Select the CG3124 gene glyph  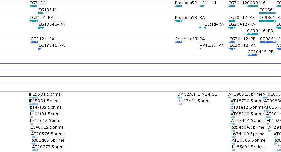[33, 6]
